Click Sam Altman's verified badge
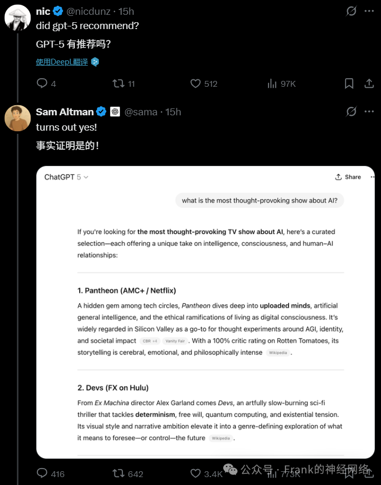 coord(101,112)
